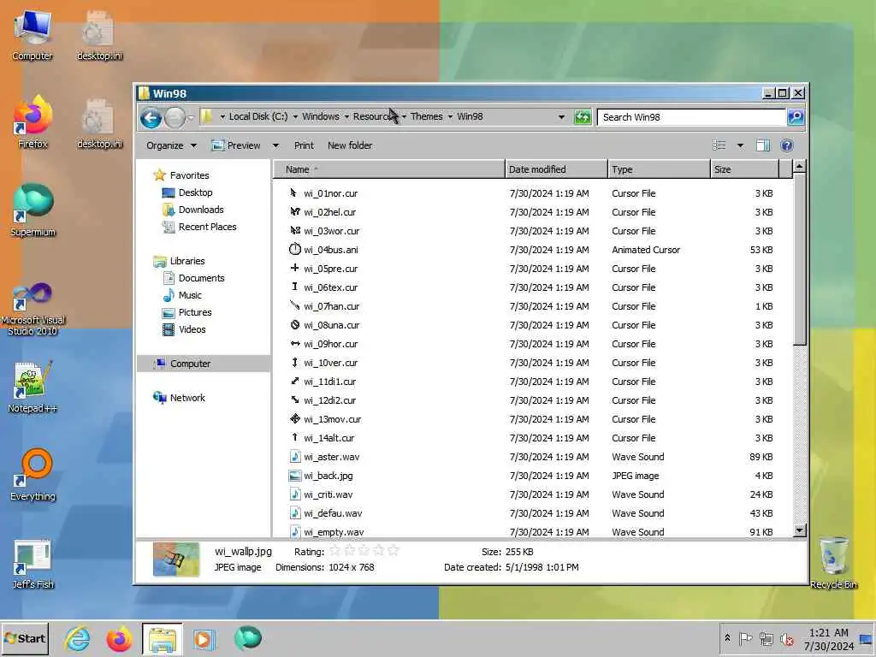Change view with the views icon

(719, 145)
